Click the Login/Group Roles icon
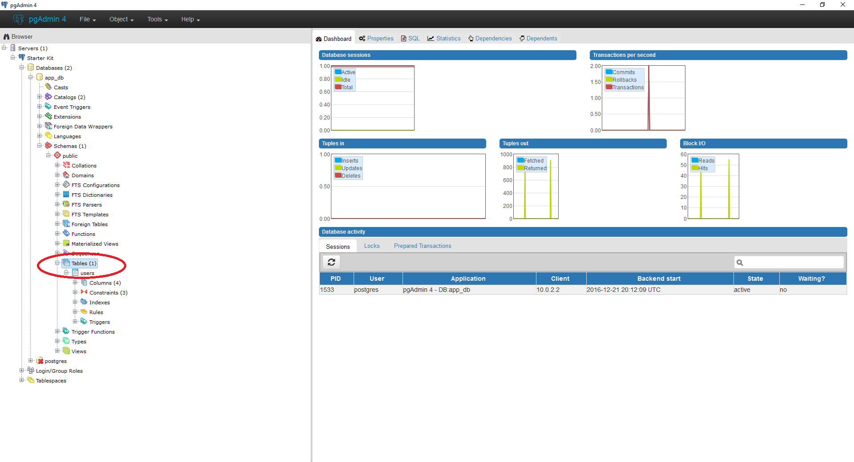 click(31, 370)
